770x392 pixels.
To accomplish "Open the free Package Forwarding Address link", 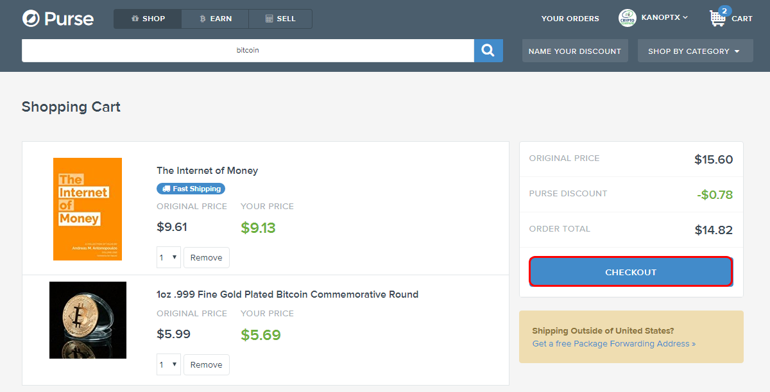I will tap(614, 344).
